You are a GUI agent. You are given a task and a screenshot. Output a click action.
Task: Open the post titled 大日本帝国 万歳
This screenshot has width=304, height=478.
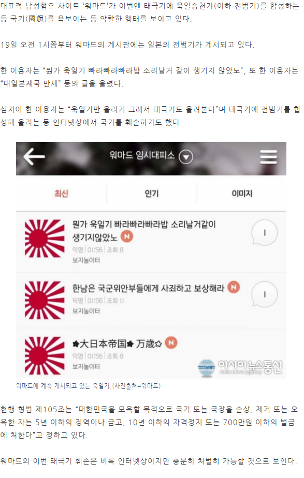[x=117, y=344]
